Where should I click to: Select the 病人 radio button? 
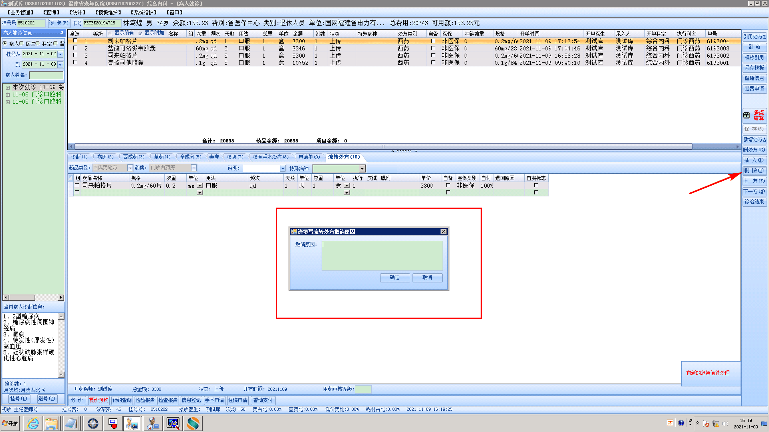pyautogui.click(x=5, y=43)
